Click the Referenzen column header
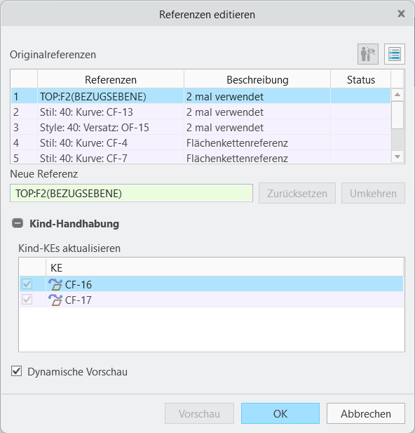The image size is (415, 433). click(x=111, y=79)
